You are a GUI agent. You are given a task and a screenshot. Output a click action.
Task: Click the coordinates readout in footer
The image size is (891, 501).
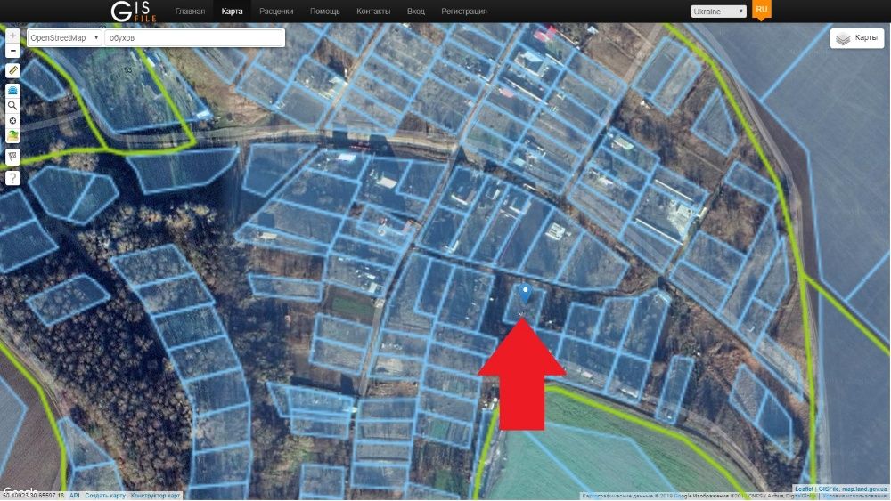click(34, 496)
